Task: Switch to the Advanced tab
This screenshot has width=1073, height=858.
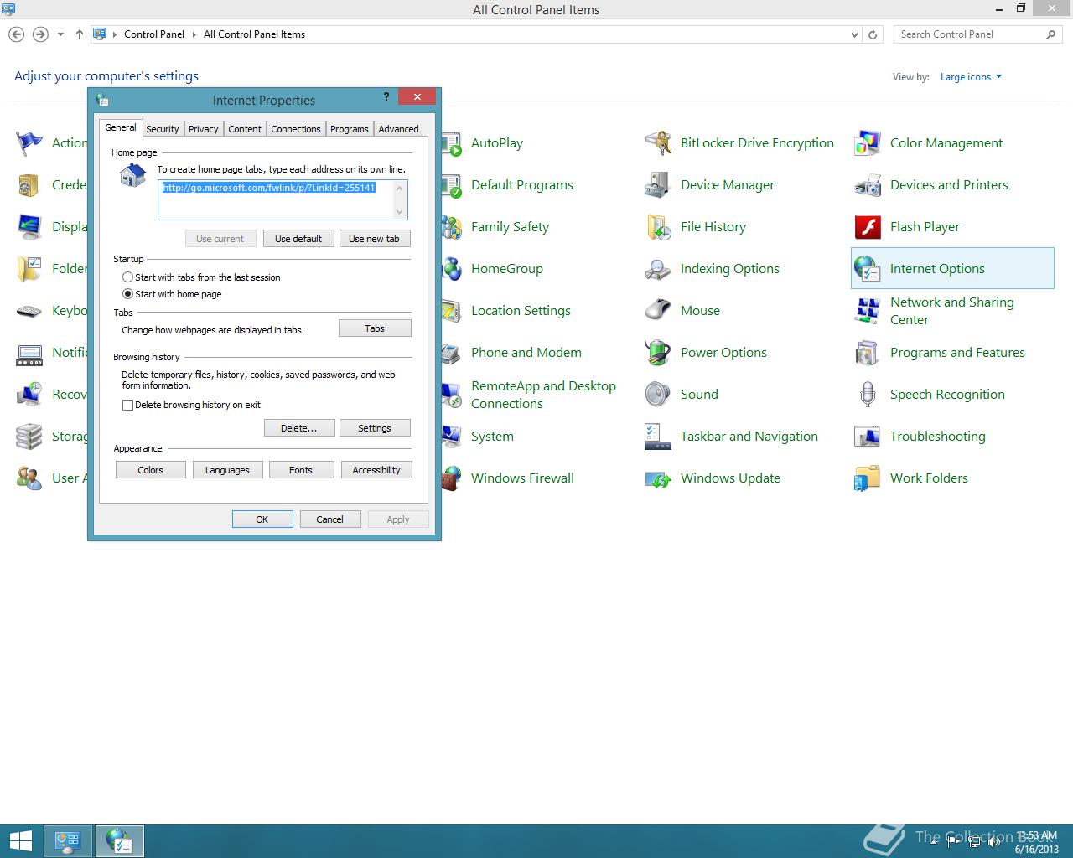Action: pyautogui.click(x=398, y=129)
